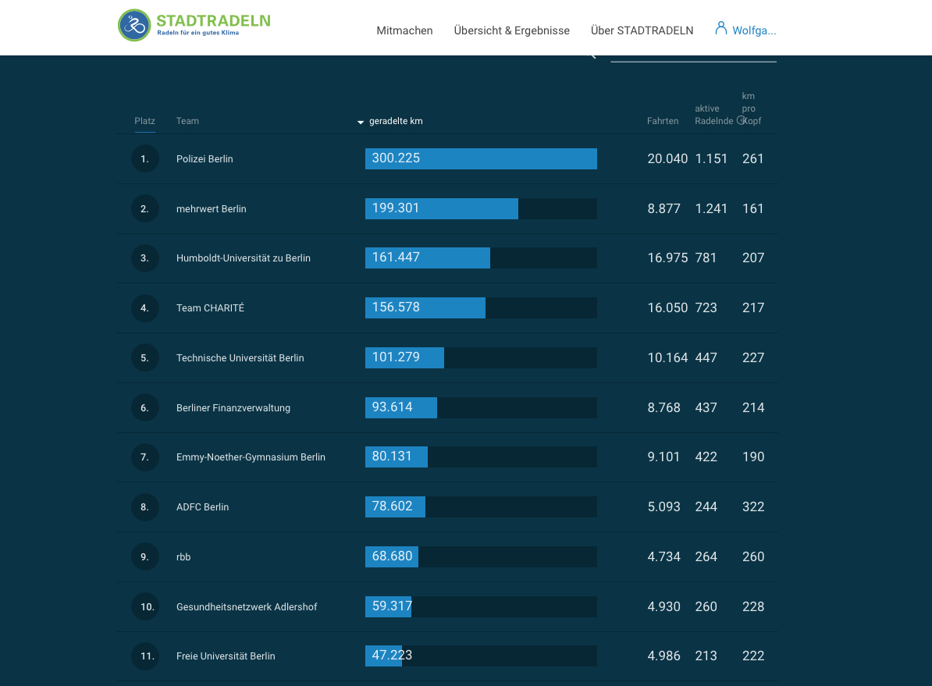Screen dimensions: 932x686
Task: Click km pro Kopf value 228
Action: (753, 607)
